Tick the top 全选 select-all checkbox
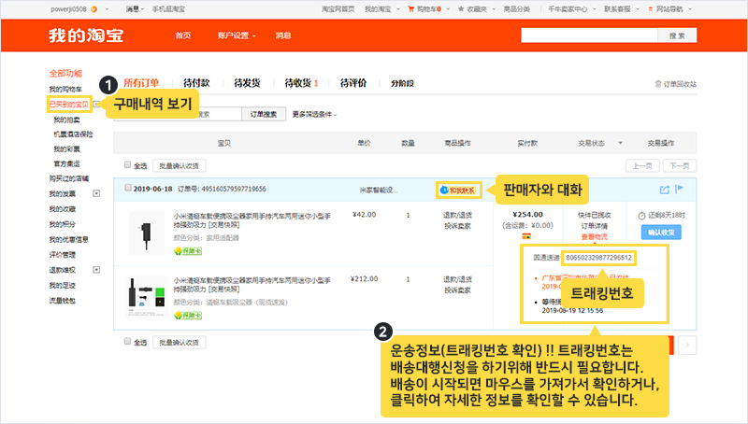Viewport: 748px width, 424px height. pos(127,164)
